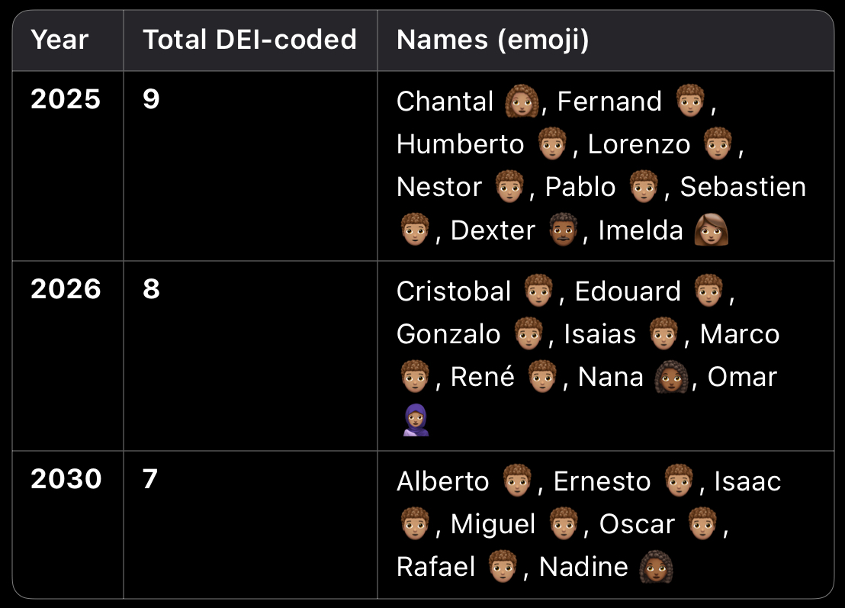Image resolution: width=845 pixels, height=608 pixels.
Task: Click the bearded emoji after Dexter
Action: (565, 230)
